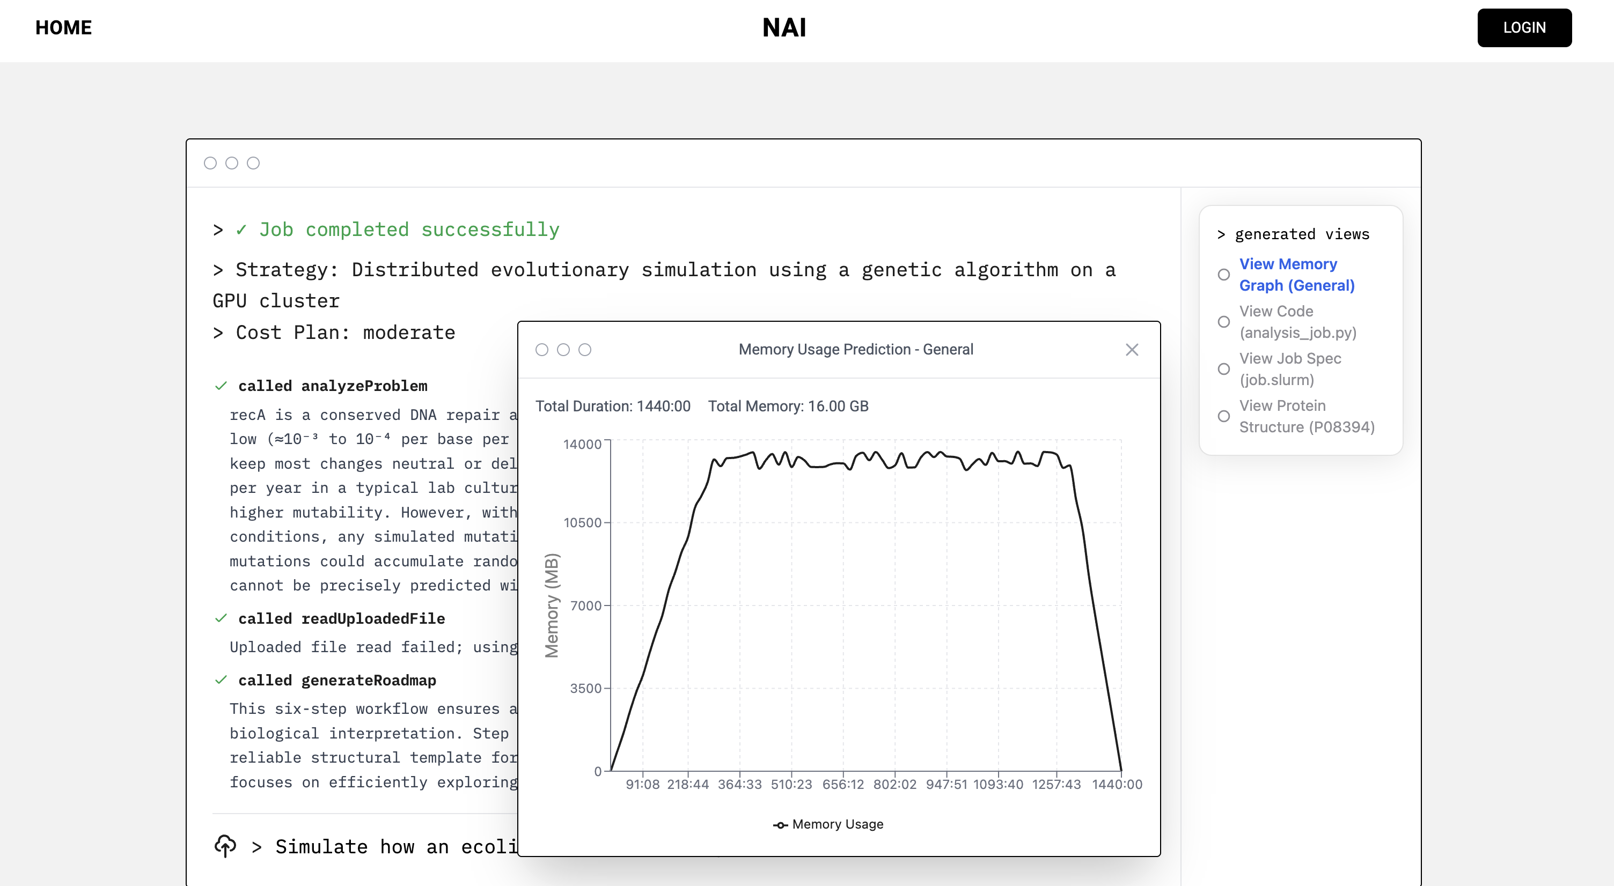Click the NAI site title

pyautogui.click(x=784, y=27)
